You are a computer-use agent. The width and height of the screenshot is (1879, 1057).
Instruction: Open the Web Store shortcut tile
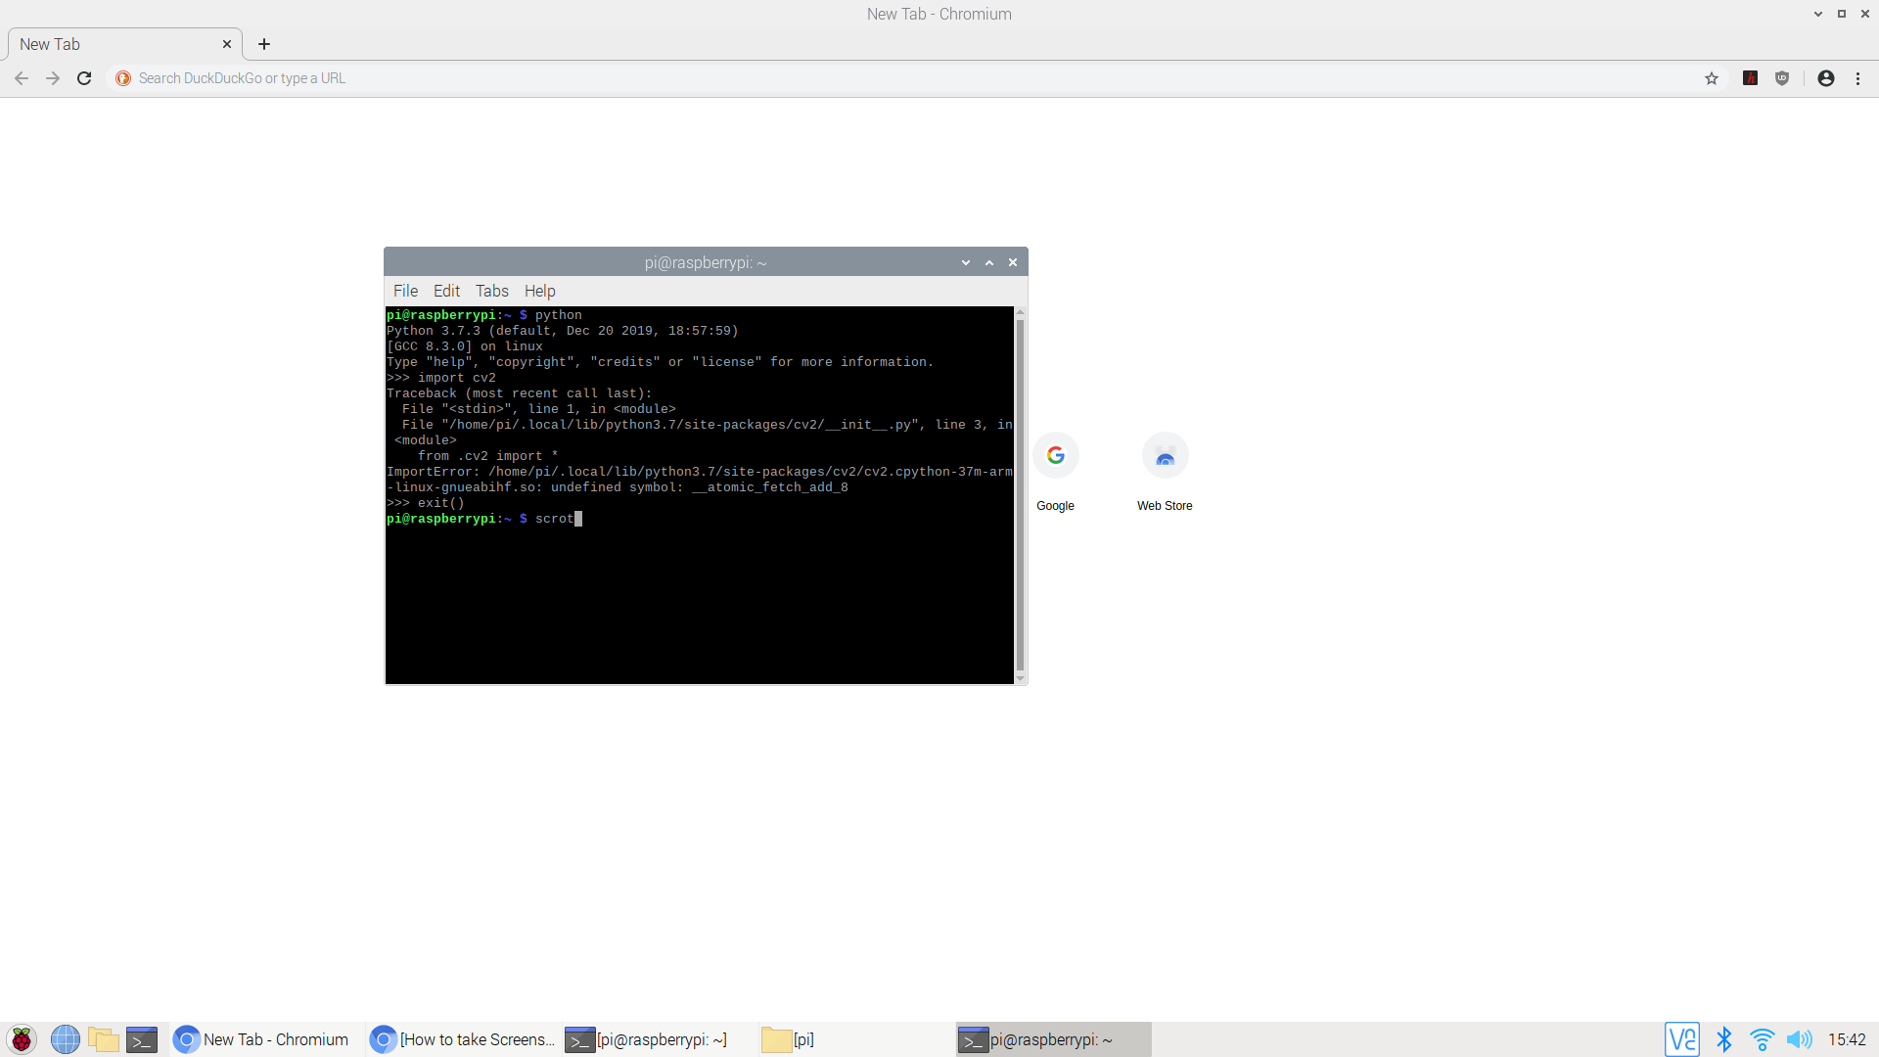(1165, 473)
